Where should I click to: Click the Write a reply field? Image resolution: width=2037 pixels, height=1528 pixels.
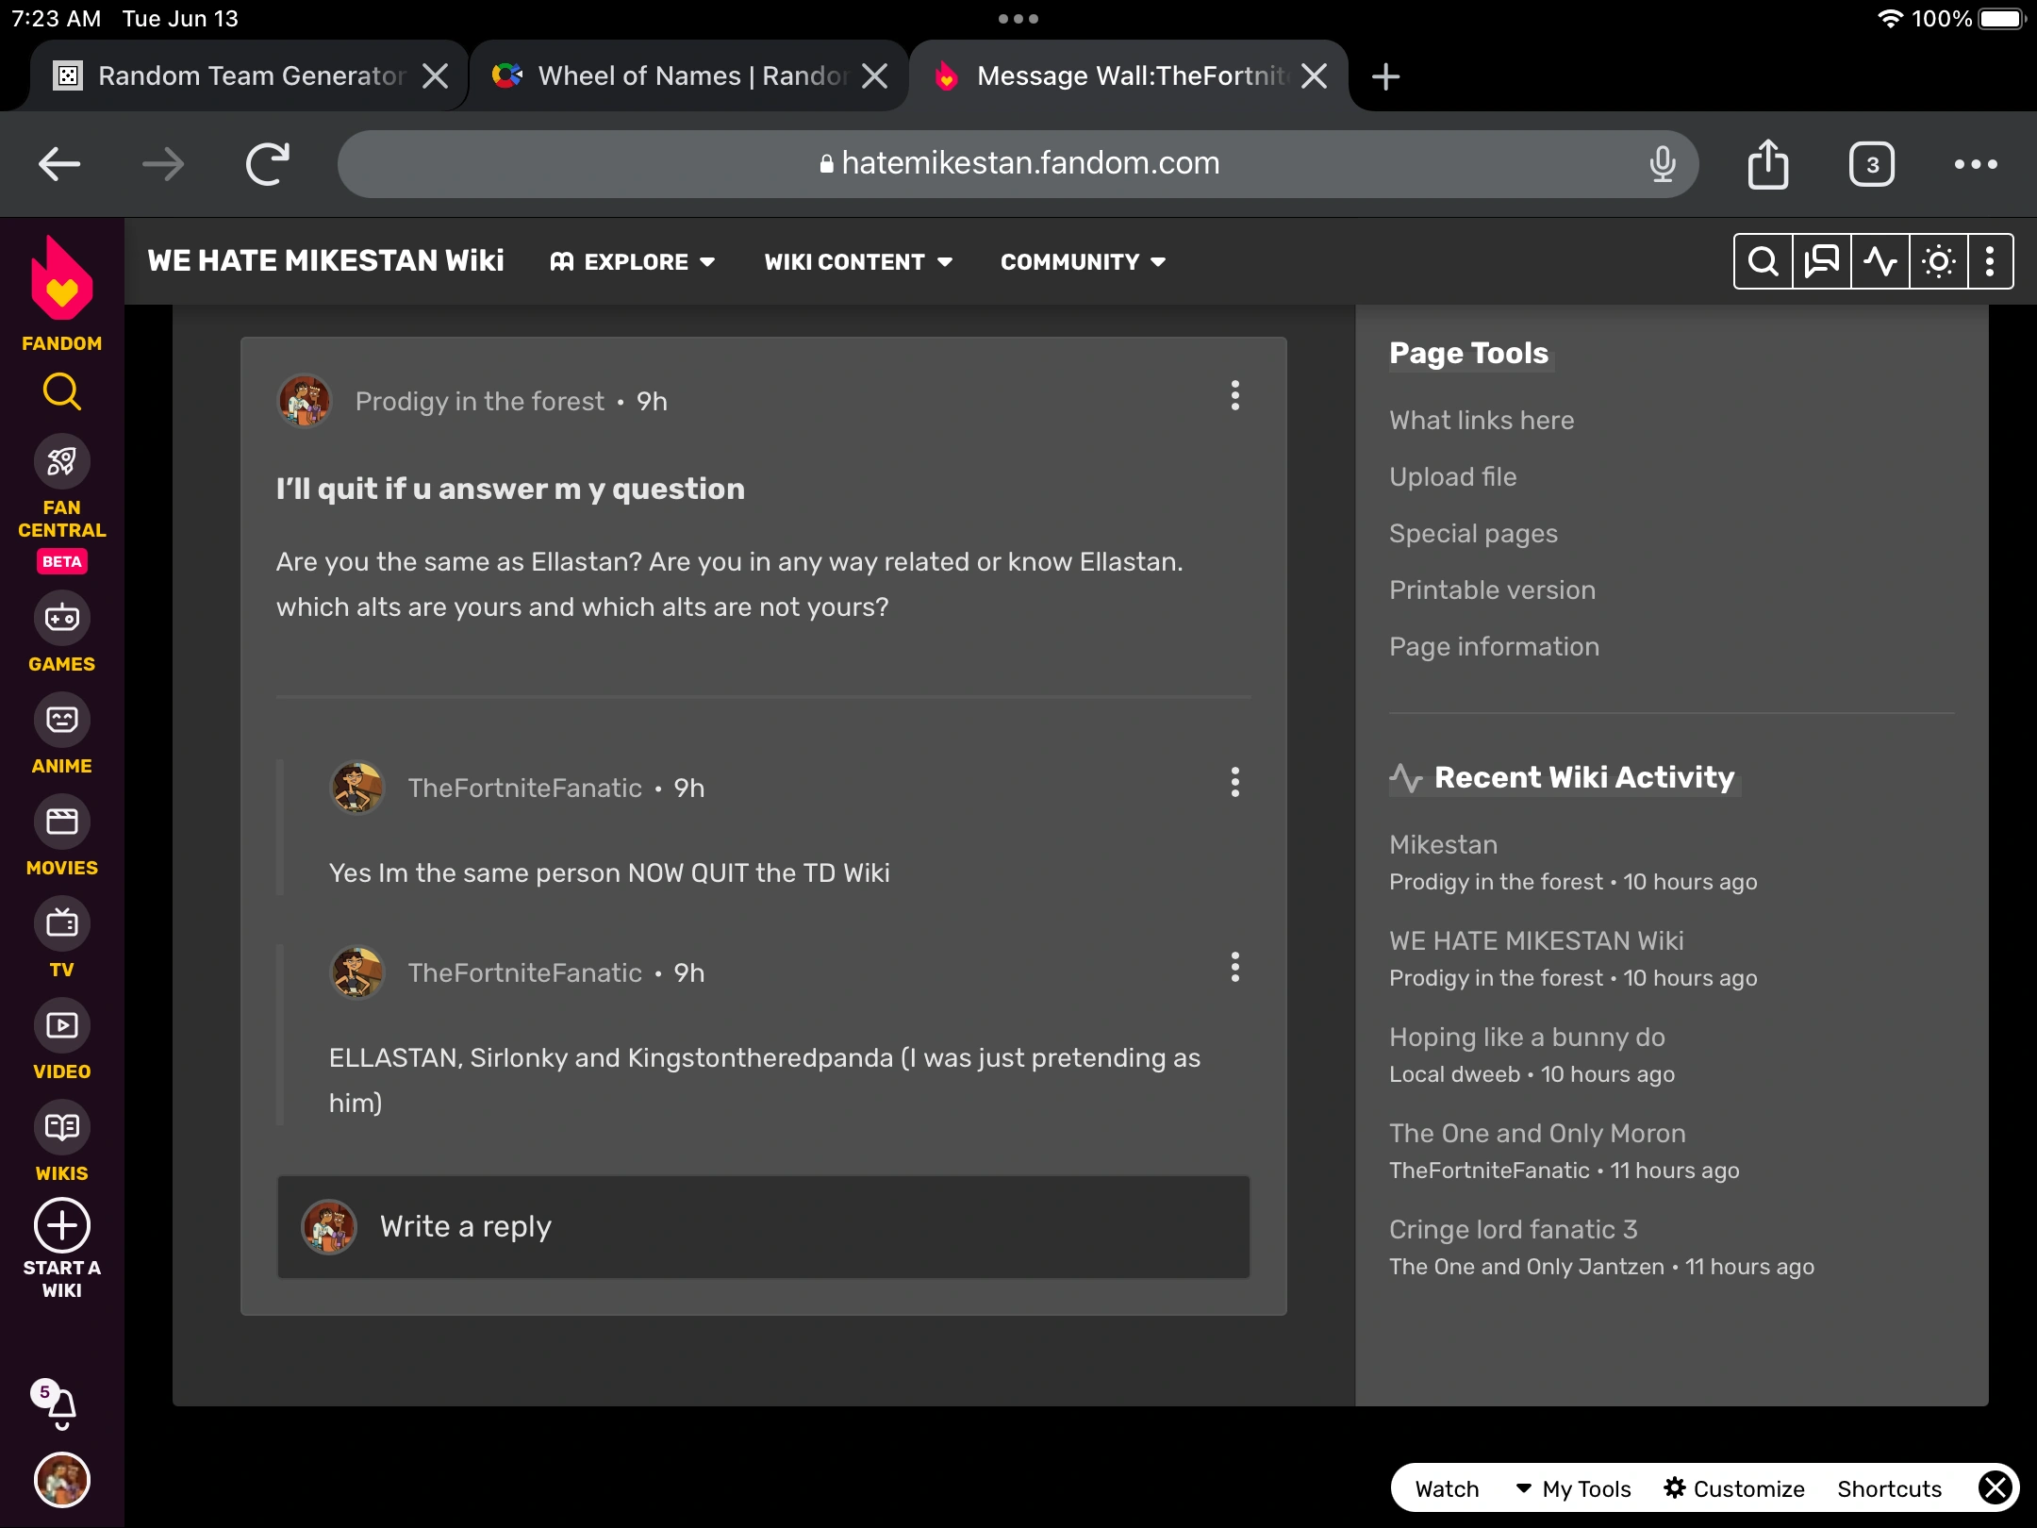[x=763, y=1226]
